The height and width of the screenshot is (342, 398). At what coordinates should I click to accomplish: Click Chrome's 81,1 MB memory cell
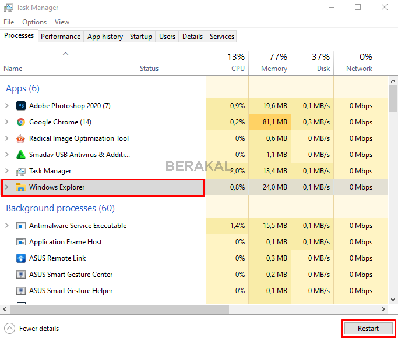(270, 122)
